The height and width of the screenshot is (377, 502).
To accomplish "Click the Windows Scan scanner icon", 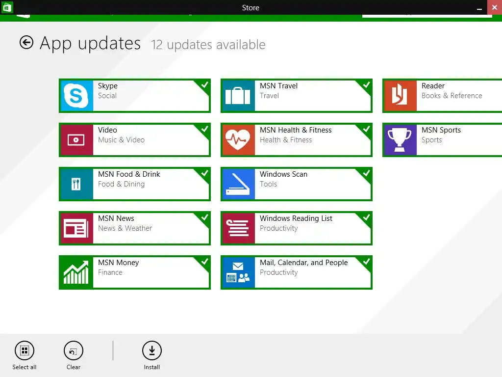I will coord(238,184).
